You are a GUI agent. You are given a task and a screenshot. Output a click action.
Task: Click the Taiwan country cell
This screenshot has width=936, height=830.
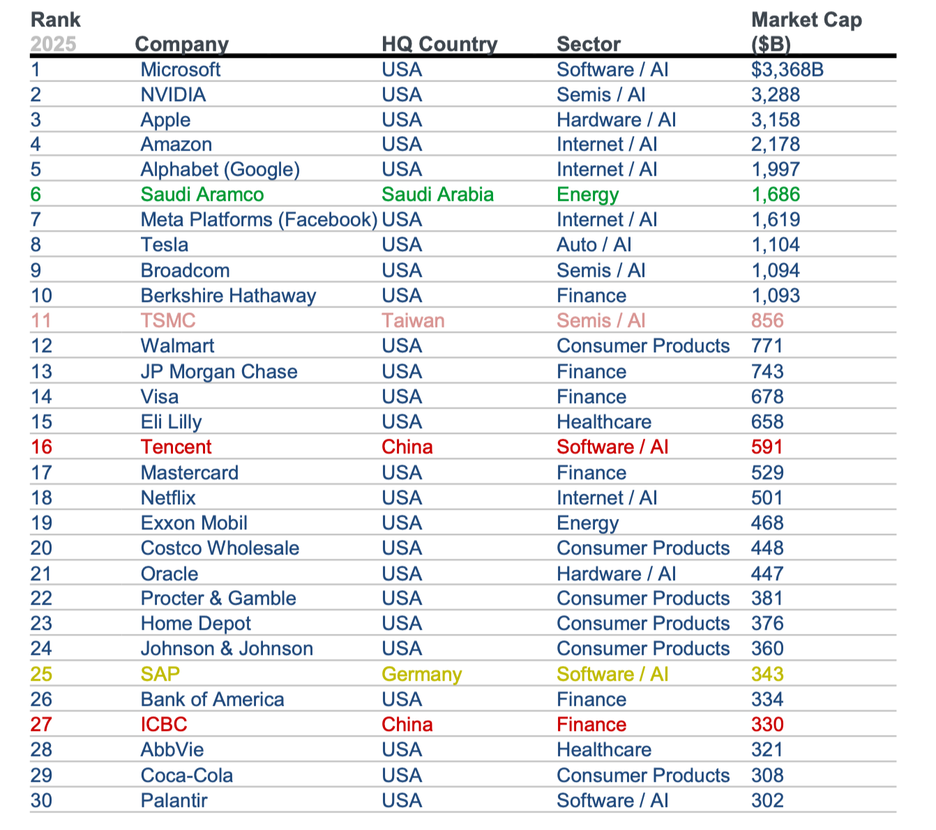tap(413, 321)
